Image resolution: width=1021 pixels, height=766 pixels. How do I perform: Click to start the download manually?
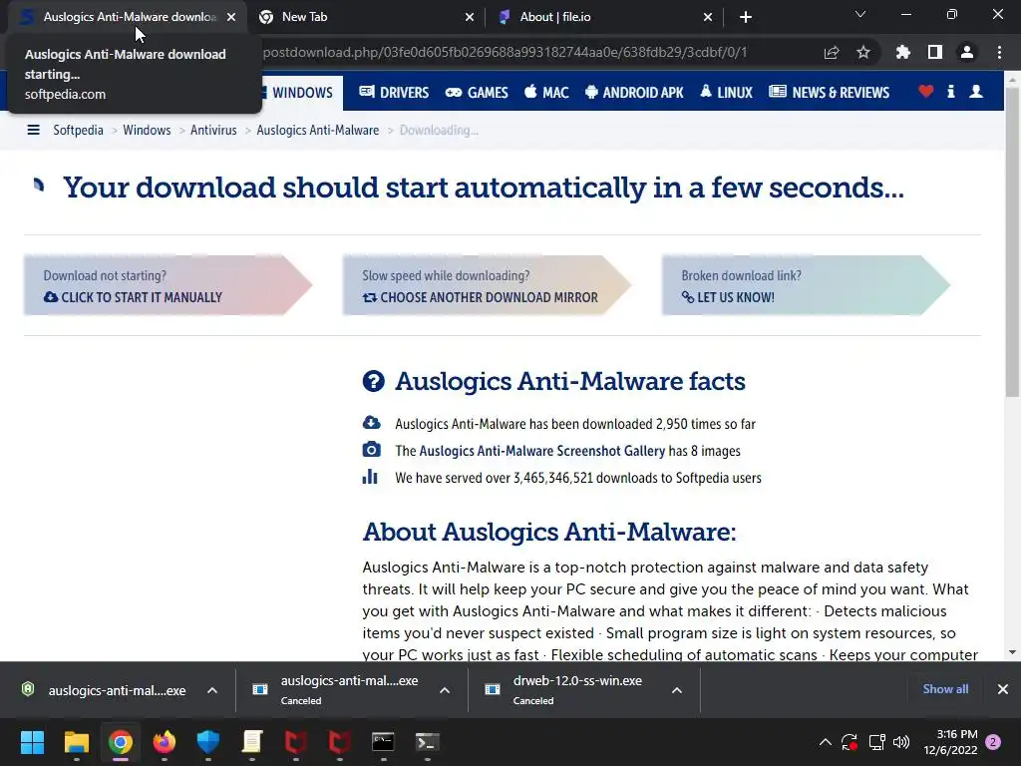168,285
